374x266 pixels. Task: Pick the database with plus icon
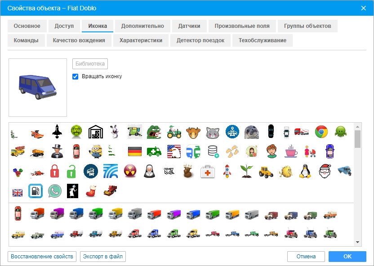click(213, 152)
